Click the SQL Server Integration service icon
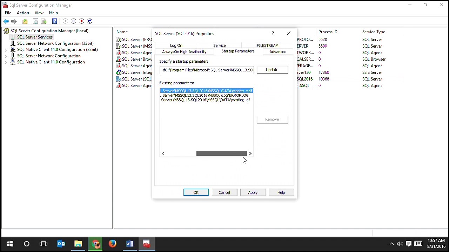Viewport: 449px width, 252px height. 119,72
